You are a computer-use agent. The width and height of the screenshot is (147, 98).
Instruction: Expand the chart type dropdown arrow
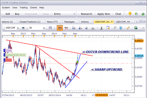pos(54,28)
